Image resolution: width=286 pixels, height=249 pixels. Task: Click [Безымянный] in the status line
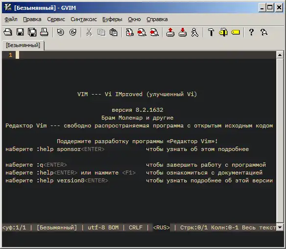(x=57, y=227)
